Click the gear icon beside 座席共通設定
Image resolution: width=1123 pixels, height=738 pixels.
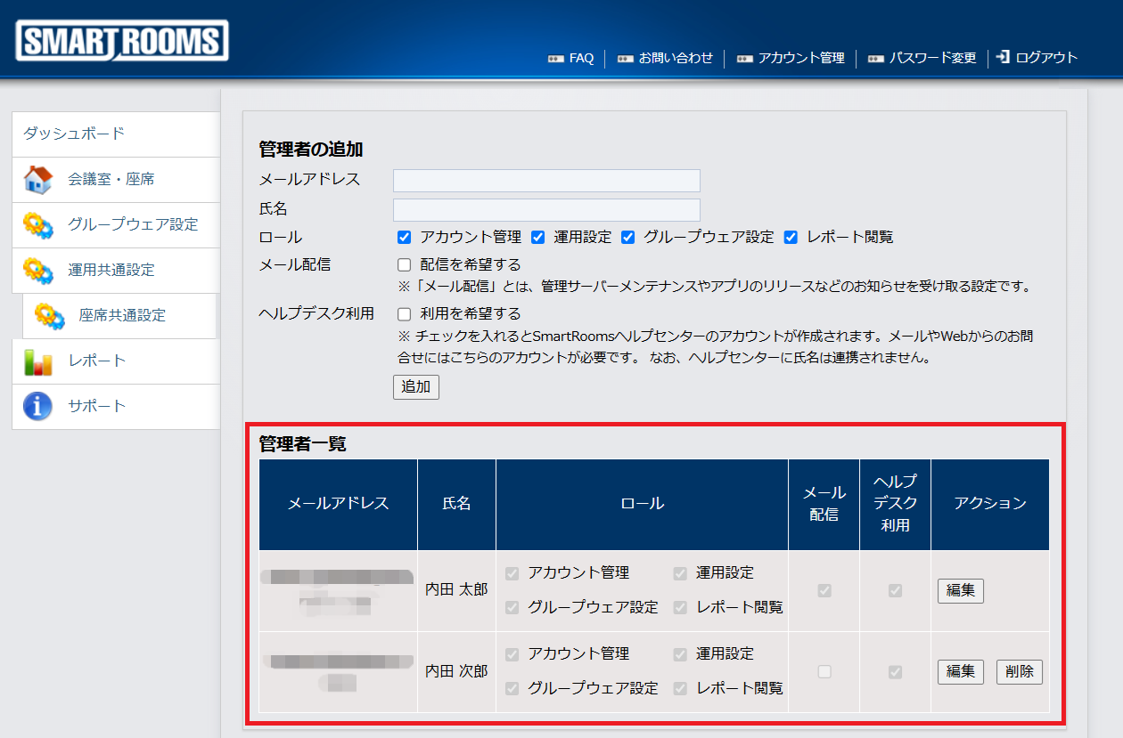49,315
